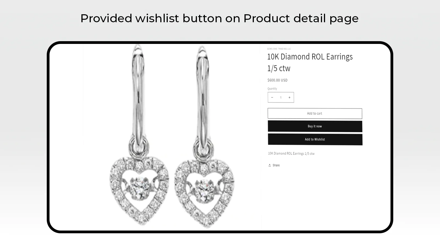Click the $600.00 USD price
The image size is (440, 247).
[x=277, y=80]
